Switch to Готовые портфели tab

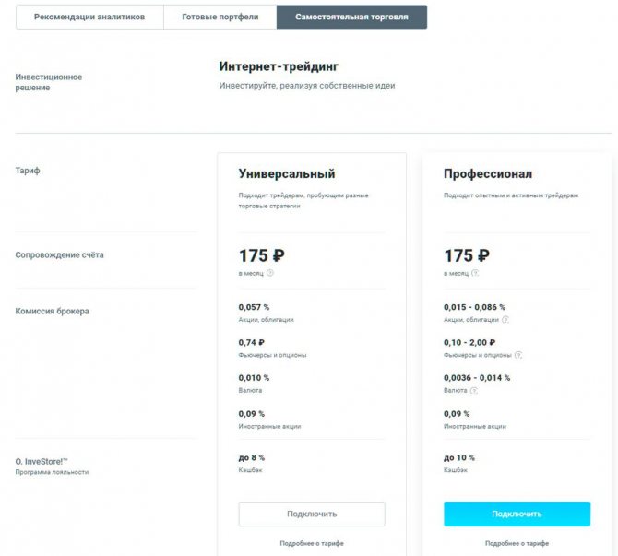[220, 17]
